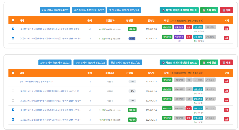Toggle the select-all checkbox in upper table header
239x130 pixels.
(x=13, y=20)
